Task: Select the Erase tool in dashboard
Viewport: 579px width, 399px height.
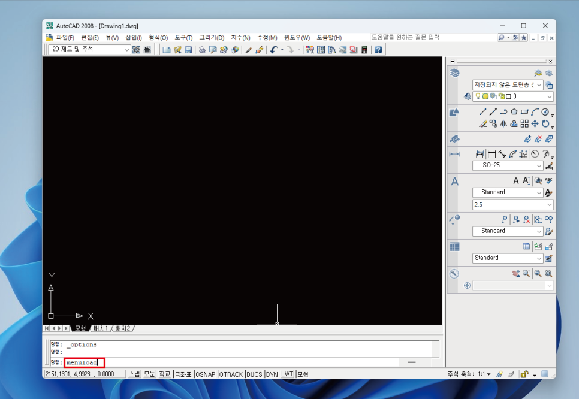Action: (x=482, y=123)
